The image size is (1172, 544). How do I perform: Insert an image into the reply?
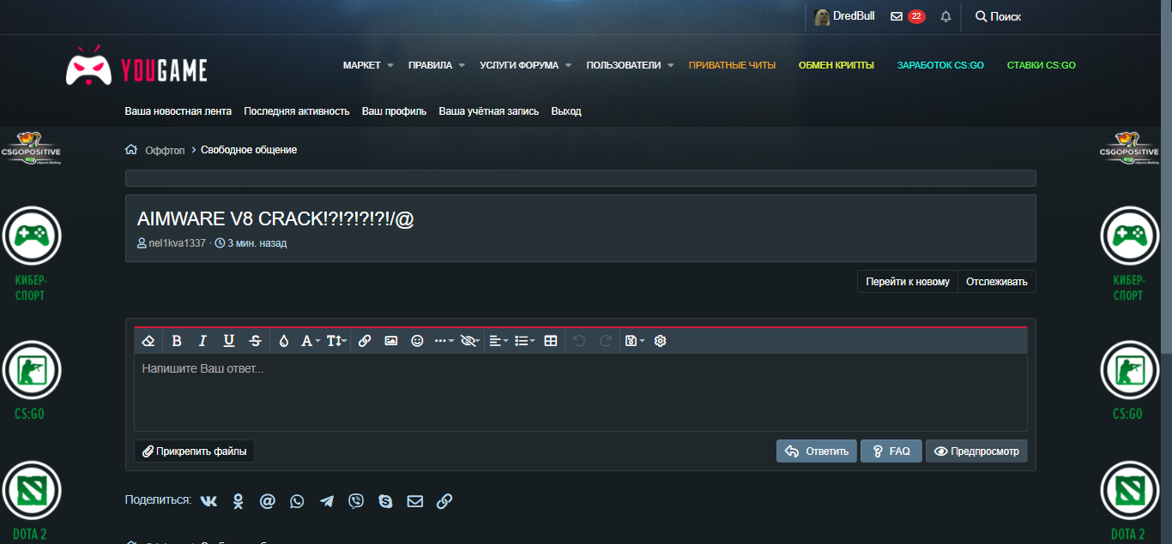point(391,341)
